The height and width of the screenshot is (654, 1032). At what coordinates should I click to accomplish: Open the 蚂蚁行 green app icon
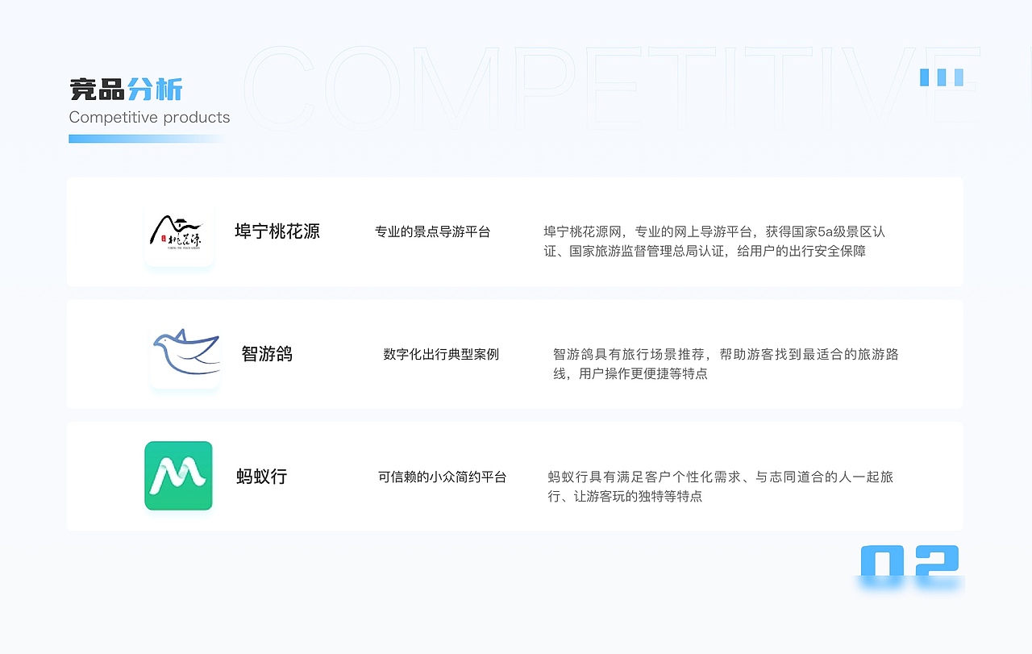(178, 477)
